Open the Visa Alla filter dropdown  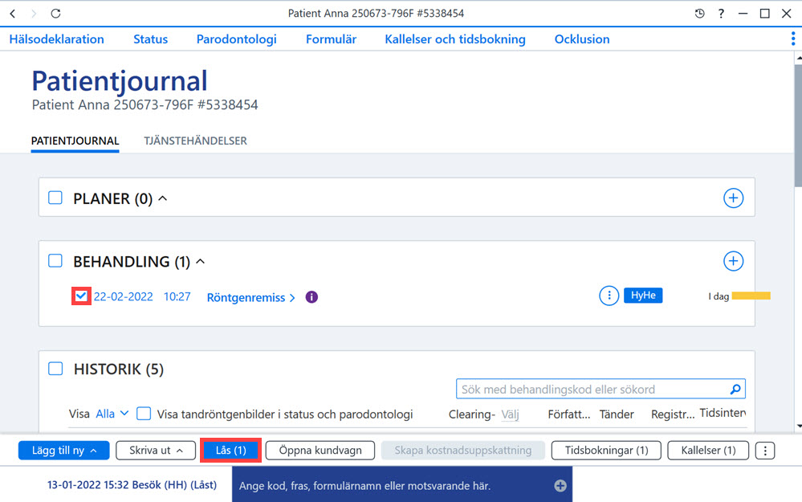(x=112, y=414)
